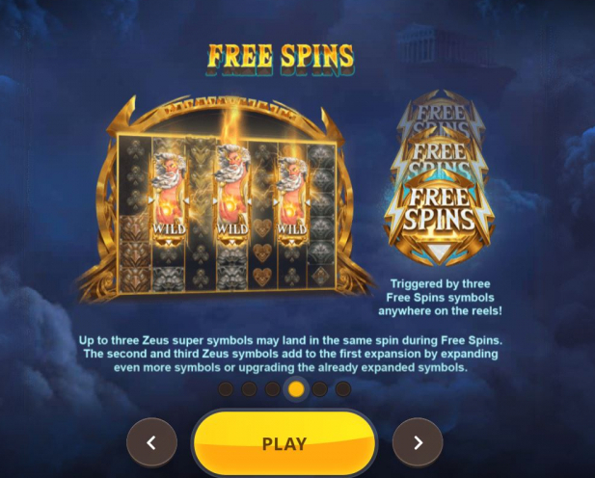Go to the previous info page arrow
The image size is (595, 478).
point(151,442)
